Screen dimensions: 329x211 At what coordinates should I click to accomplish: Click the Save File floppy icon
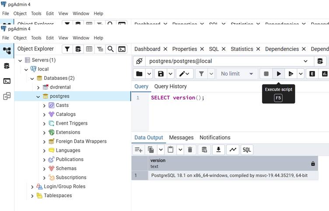coord(161,74)
